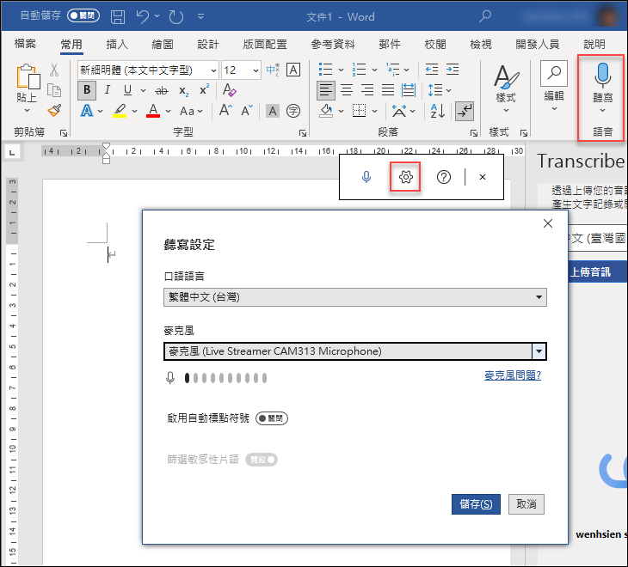This screenshot has height=567, width=628.
Task: Clear all formatting with eraser icon
Action: 229,90
